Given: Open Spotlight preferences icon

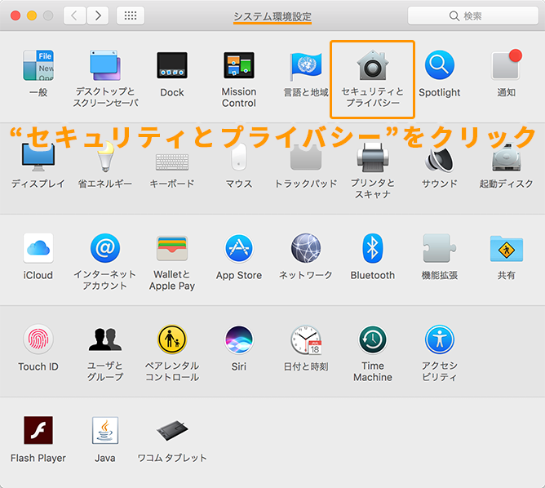Looking at the screenshot, I should click(439, 65).
